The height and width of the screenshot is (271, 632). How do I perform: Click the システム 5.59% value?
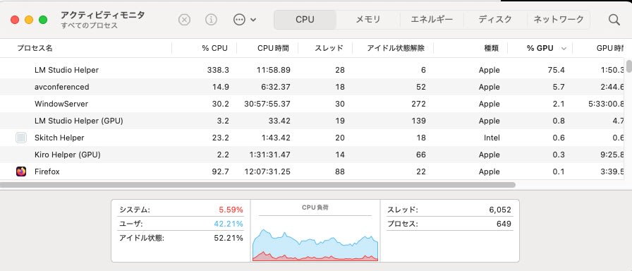(x=231, y=210)
